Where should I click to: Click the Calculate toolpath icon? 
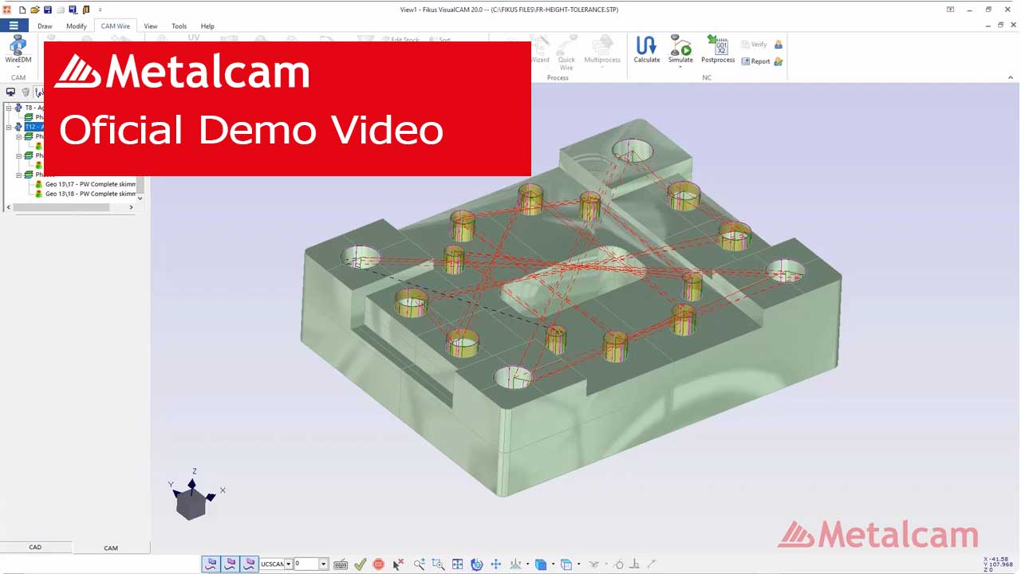[x=646, y=49]
